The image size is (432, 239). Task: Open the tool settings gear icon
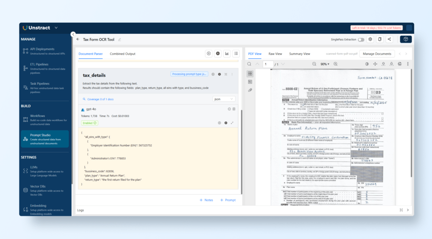370,39
